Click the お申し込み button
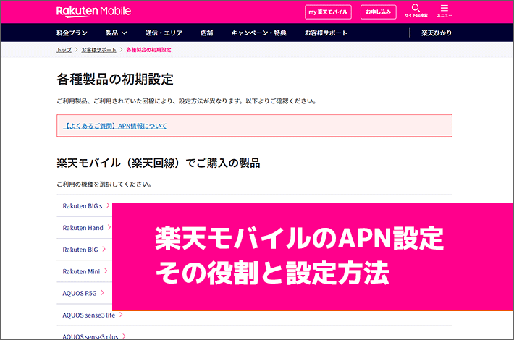The width and height of the screenshot is (514, 340). [379, 12]
